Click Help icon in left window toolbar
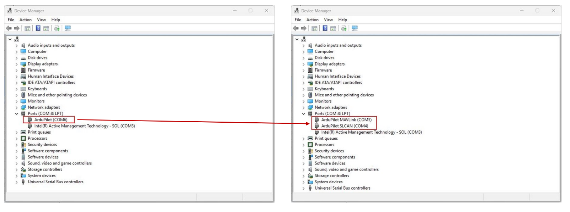Screen dimensions: 570x212 click(38, 28)
